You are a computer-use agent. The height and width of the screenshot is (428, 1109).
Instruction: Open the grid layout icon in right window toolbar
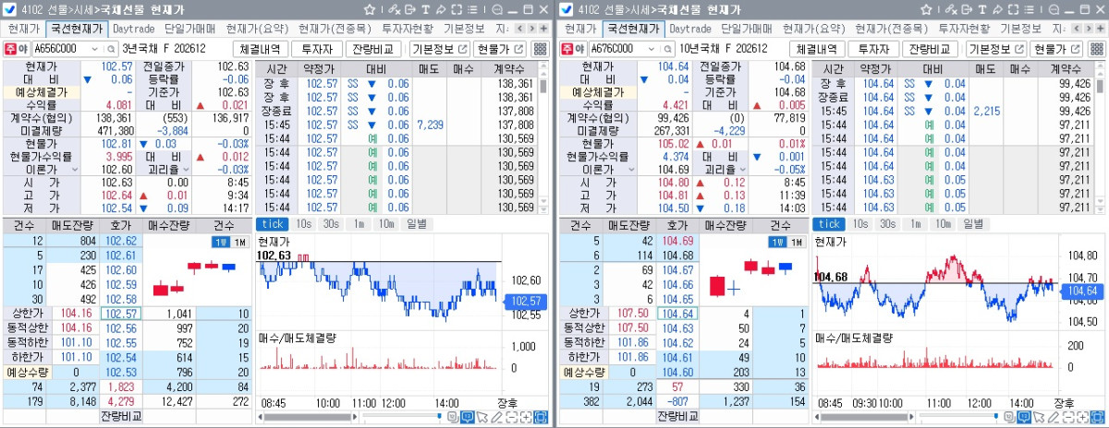tap(1098, 49)
